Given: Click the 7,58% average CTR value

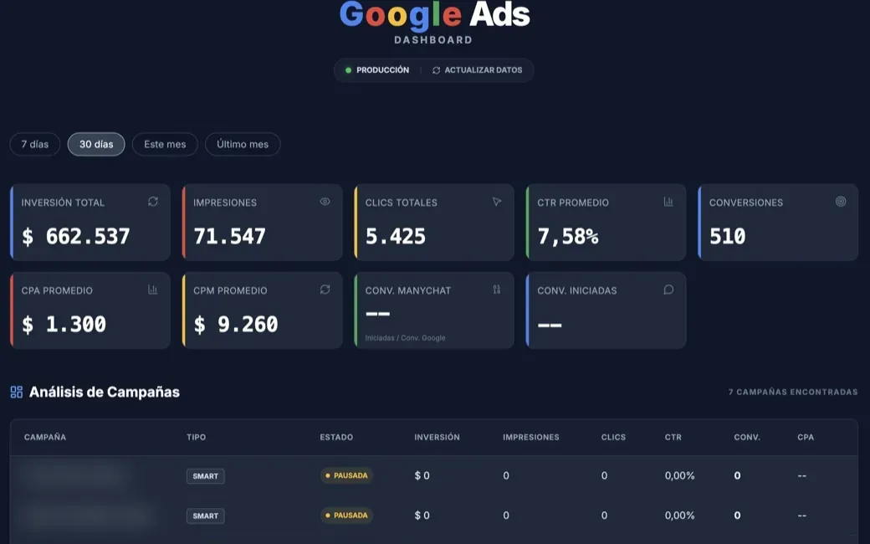Looking at the screenshot, I should click(568, 237).
